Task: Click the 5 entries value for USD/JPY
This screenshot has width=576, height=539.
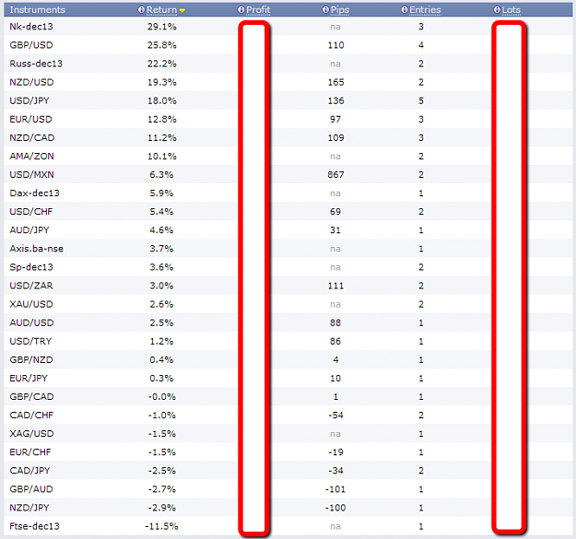Action: pos(421,100)
